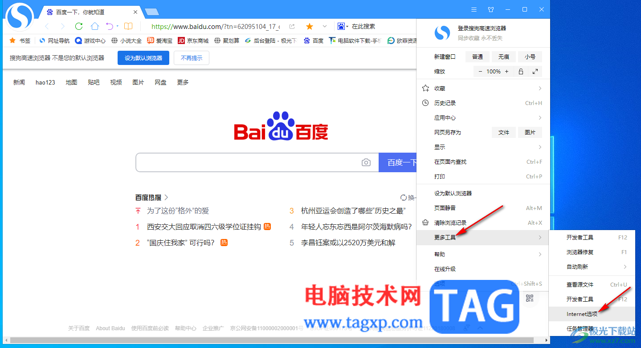Open the 百度 paw bookmark
The image size is (641, 348).
click(314, 40)
